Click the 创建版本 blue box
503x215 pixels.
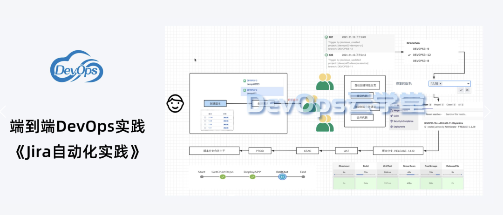(x=215, y=103)
